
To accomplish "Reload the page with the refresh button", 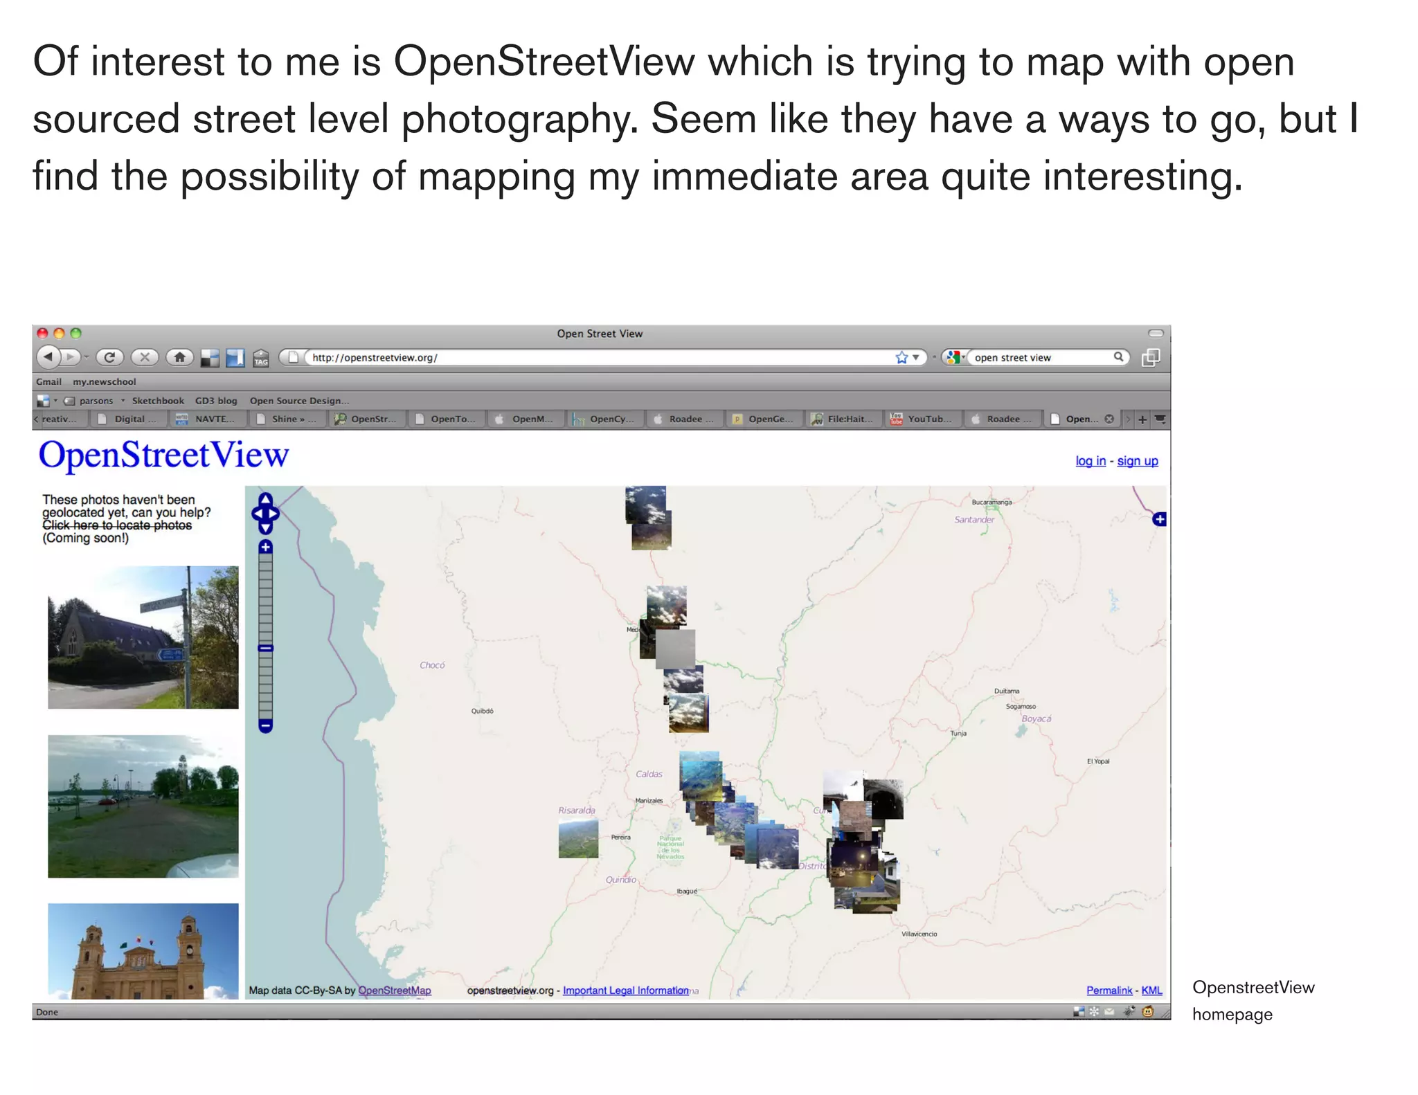I will pyautogui.click(x=109, y=357).
